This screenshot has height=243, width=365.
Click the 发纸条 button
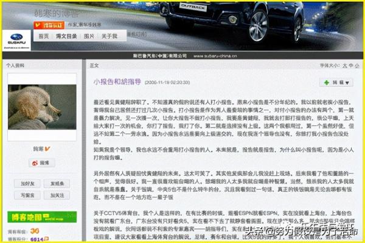point(57,184)
